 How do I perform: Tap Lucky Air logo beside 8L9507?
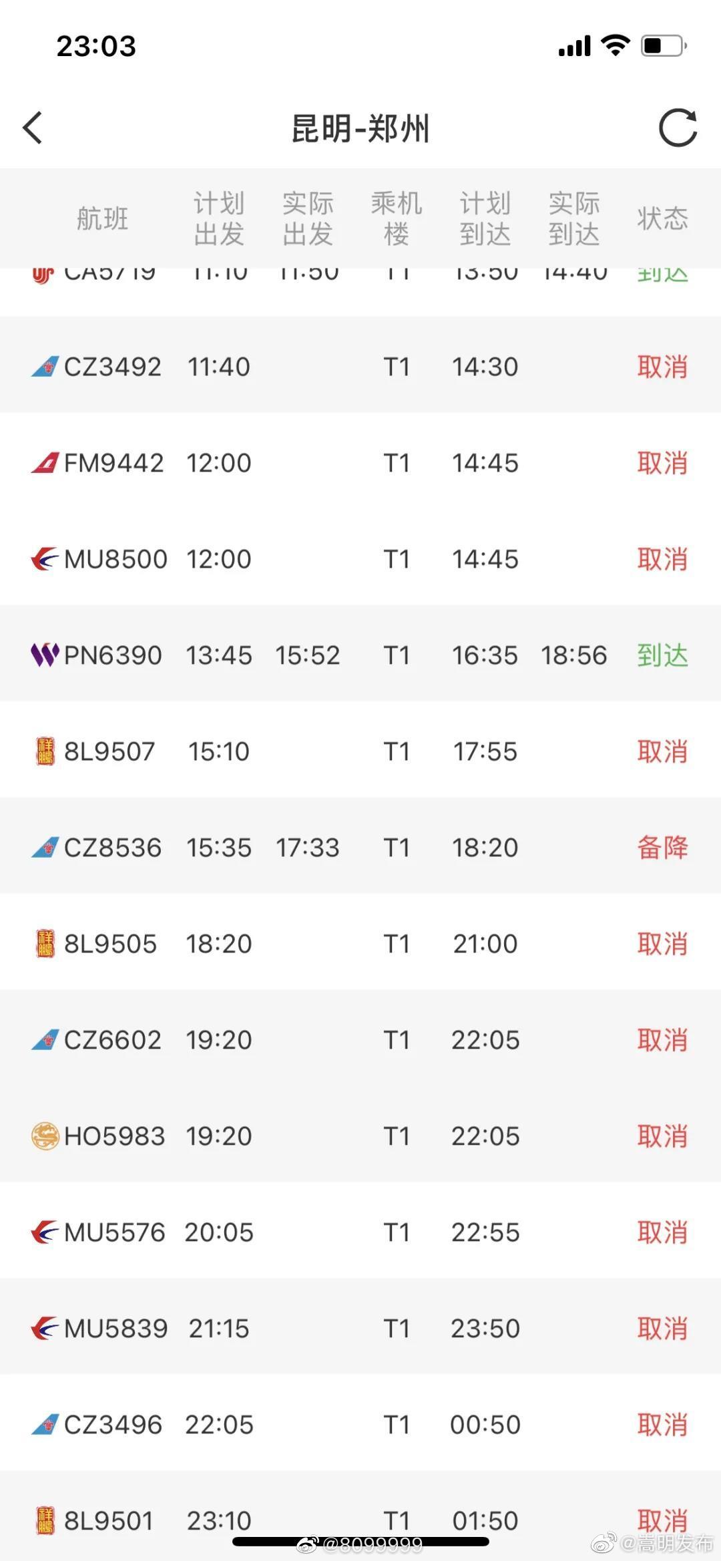coord(45,751)
